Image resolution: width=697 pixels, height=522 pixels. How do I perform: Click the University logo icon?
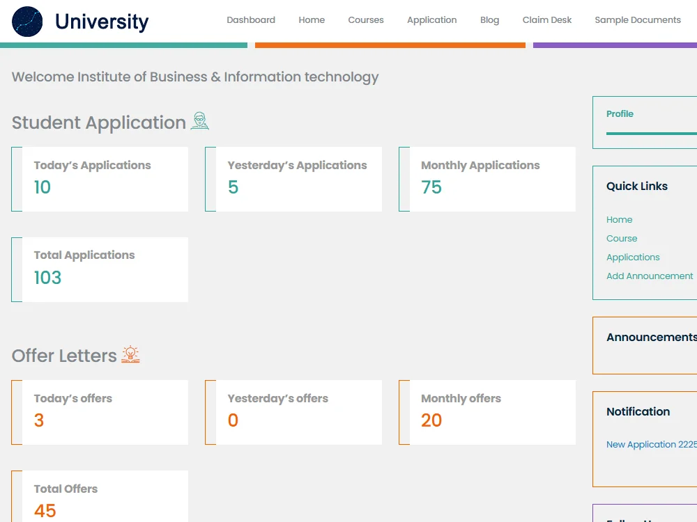tap(26, 22)
